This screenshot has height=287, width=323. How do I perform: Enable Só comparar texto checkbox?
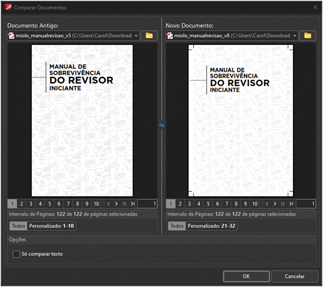(x=16, y=254)
